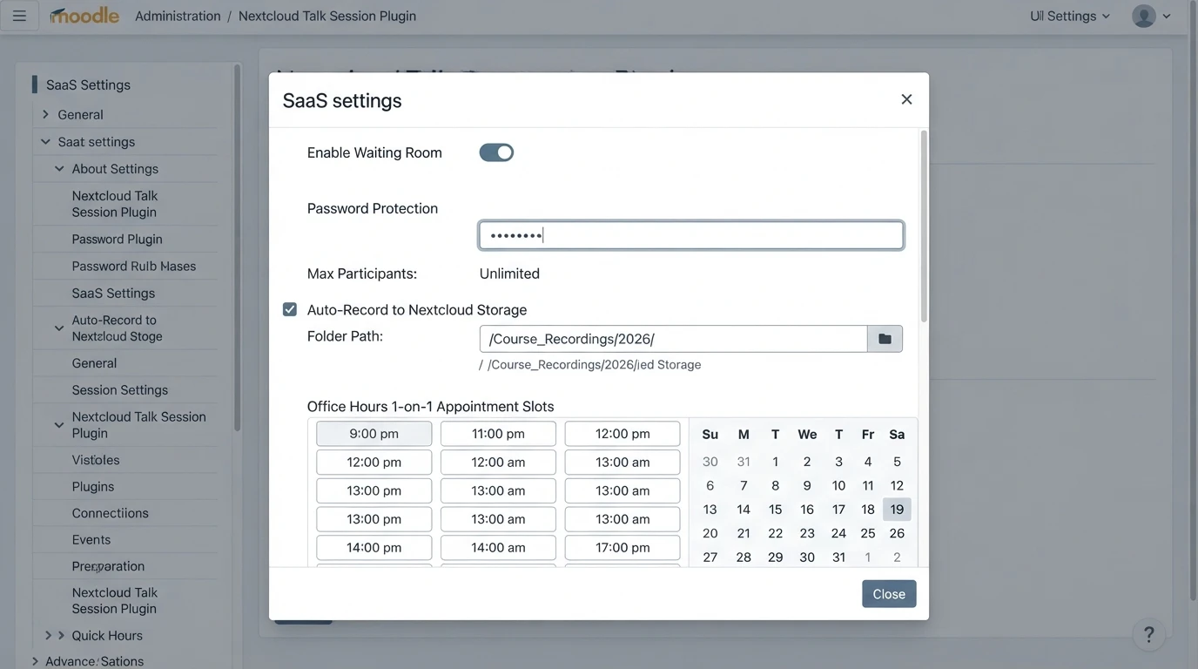This screenshot has width=1198, height=669.
Task: Open the user avatar menu
Action: (x=1151, y=16)
